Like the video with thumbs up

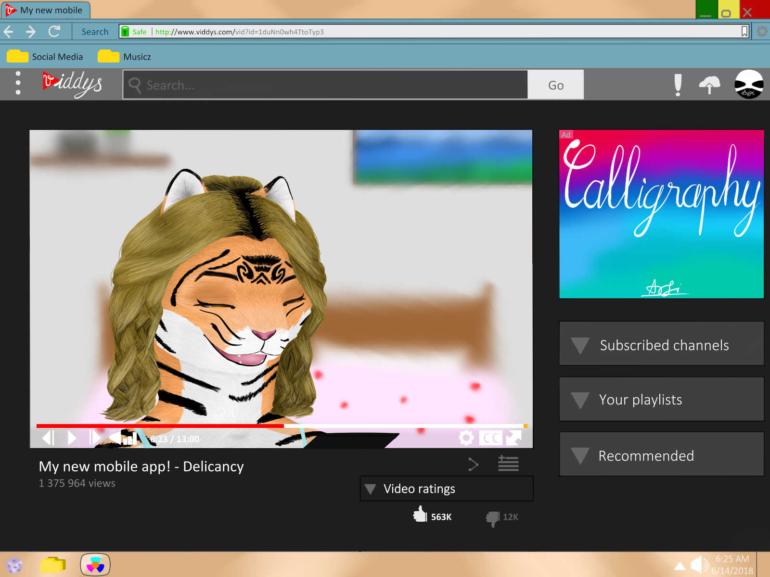tap(420, 514)
